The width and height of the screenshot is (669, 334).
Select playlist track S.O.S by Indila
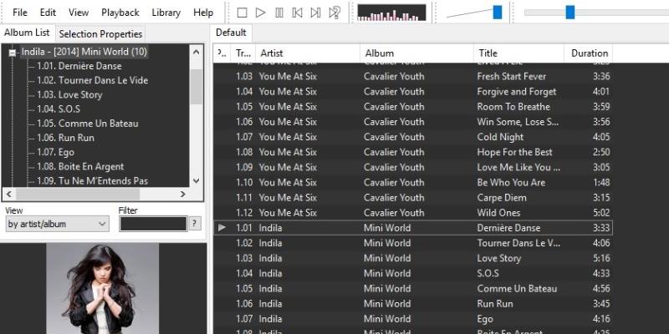413,273
